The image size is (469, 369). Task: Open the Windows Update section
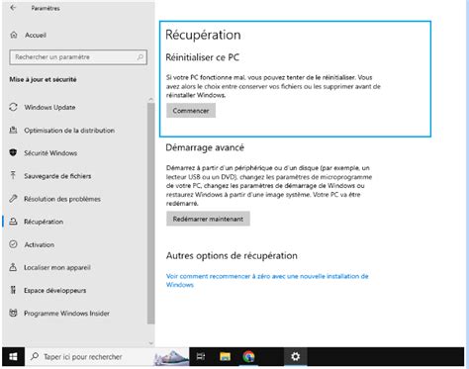(x=49, y=107)
